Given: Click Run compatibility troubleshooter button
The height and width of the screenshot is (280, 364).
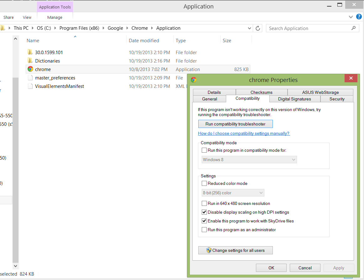Looking at the screenshot, I should (235, 124).
